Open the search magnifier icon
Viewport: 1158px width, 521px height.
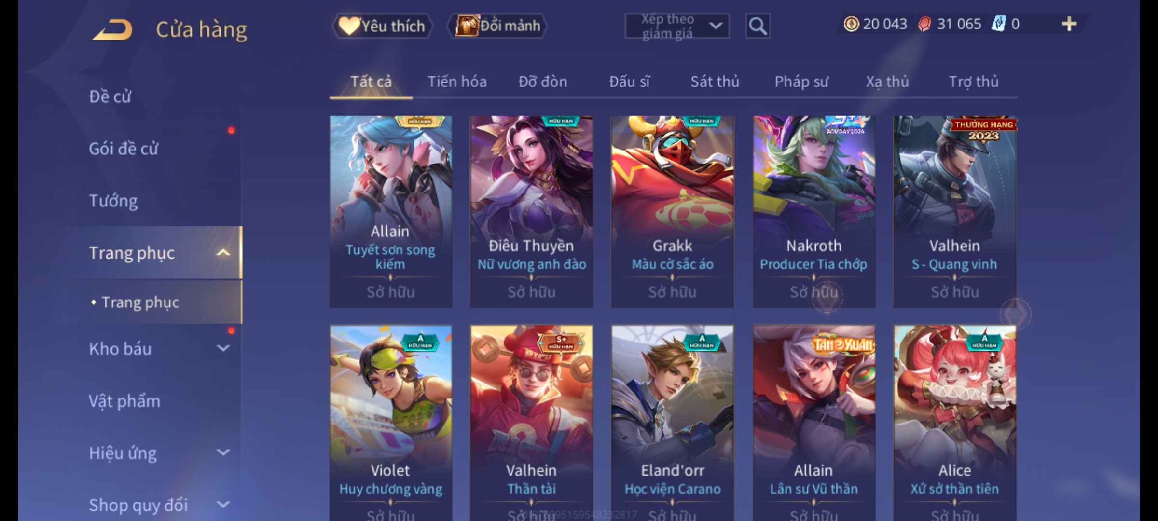(x=758, y=26)
